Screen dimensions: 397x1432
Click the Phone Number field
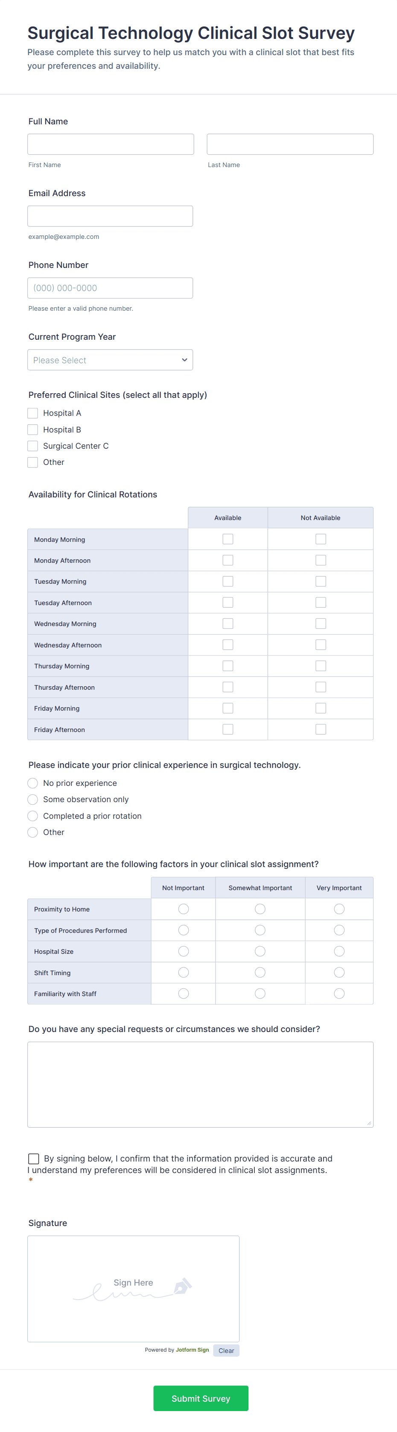[110, 288]
